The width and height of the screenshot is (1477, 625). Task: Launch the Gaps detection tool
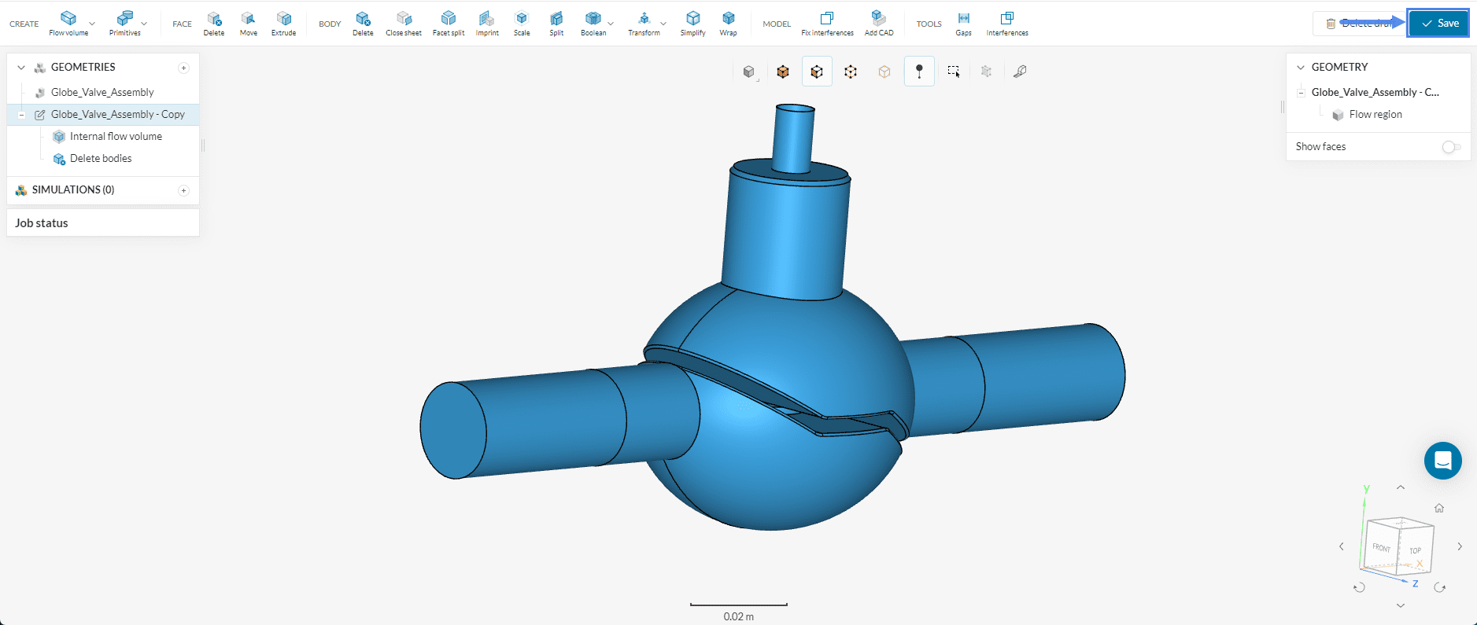pyautogui.click(x=963, y=23)
